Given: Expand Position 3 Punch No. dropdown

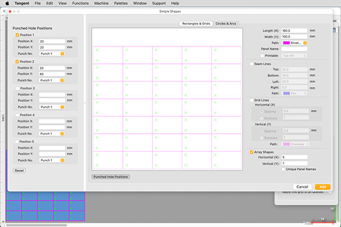Looking at the screenshot, I should pyautogui.click(x=51, y=107).
